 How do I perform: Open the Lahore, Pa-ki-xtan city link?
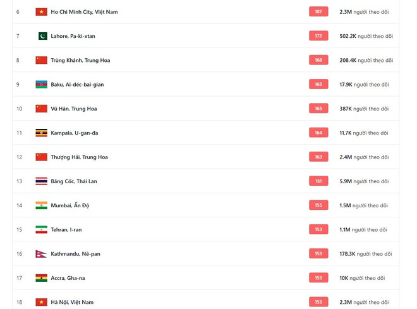click(73, 36)
